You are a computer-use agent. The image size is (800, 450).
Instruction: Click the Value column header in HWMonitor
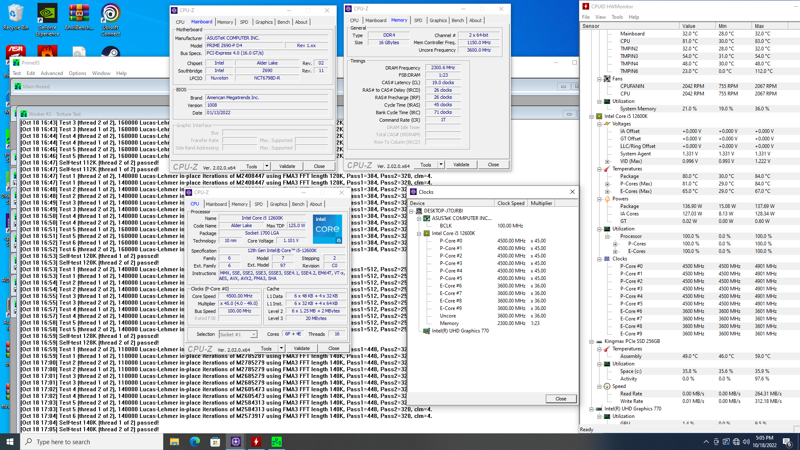point(697,26)
